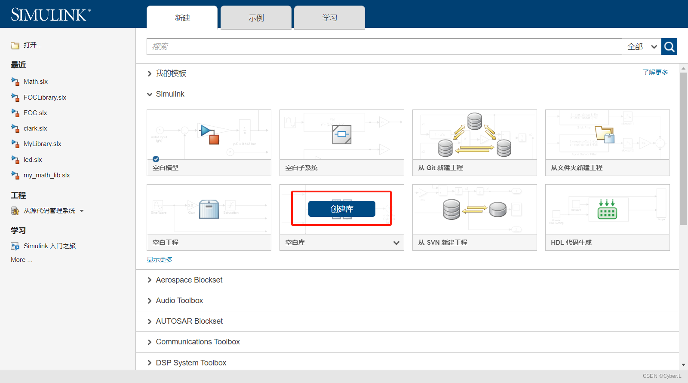Switch to the 新建 tab
688x383 pixels.
pos(182,18)
